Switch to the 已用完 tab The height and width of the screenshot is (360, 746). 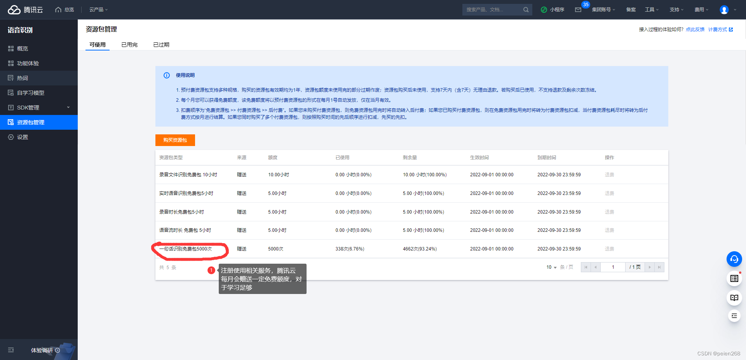[129, 45]
